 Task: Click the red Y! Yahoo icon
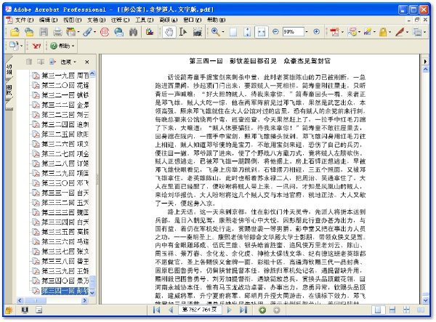pyautogui.click(x=36, y=47)
